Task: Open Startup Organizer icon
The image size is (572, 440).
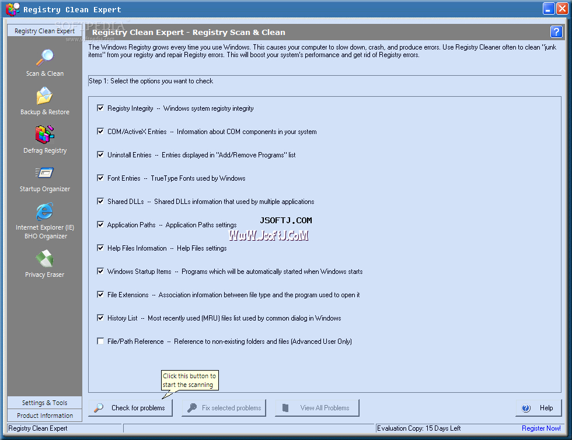Action: point(44,173)
